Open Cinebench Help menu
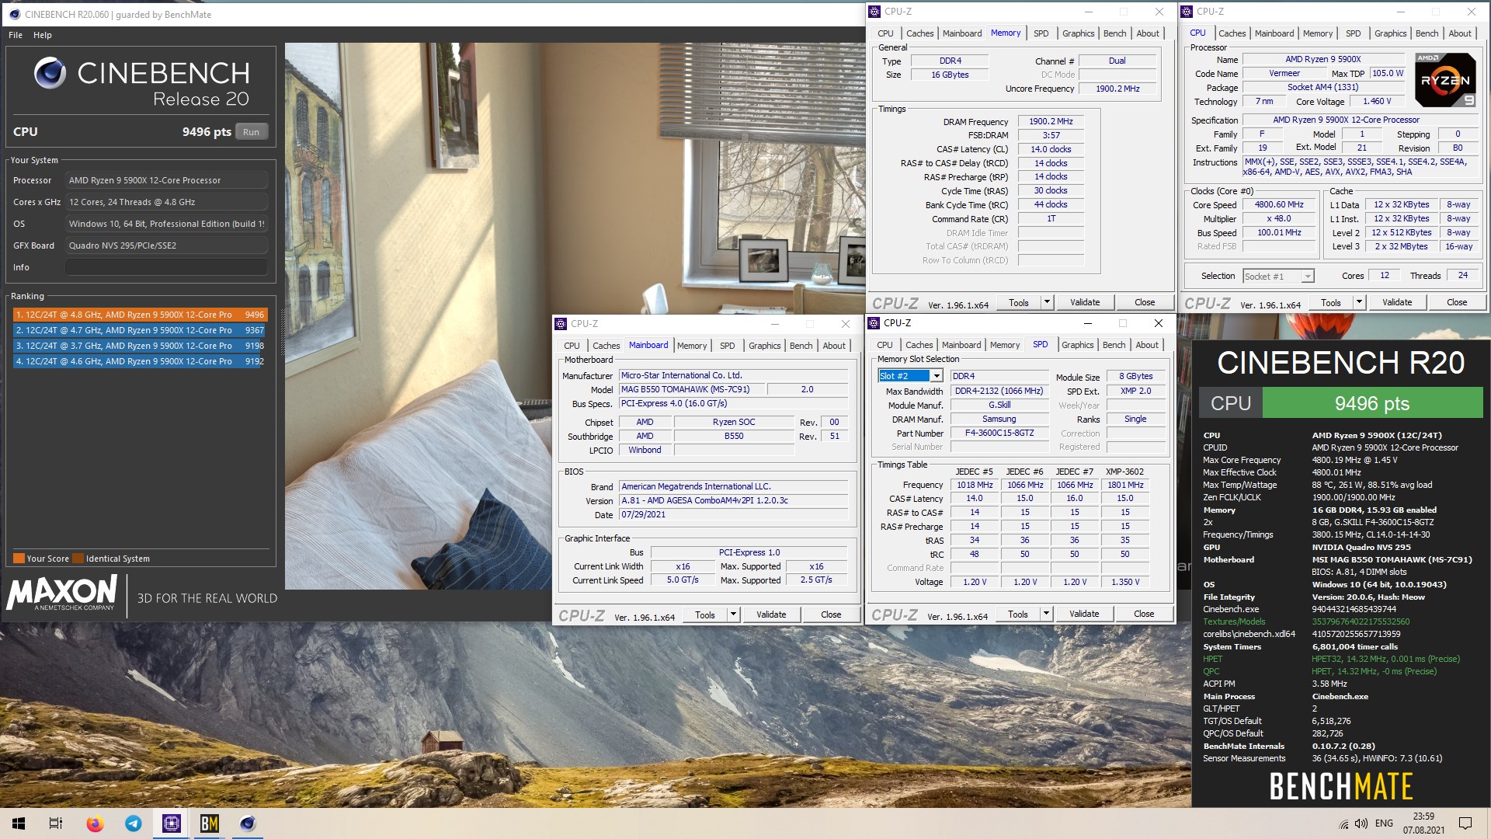This screenshot has width=1491, height=839. tap(43, 35)
